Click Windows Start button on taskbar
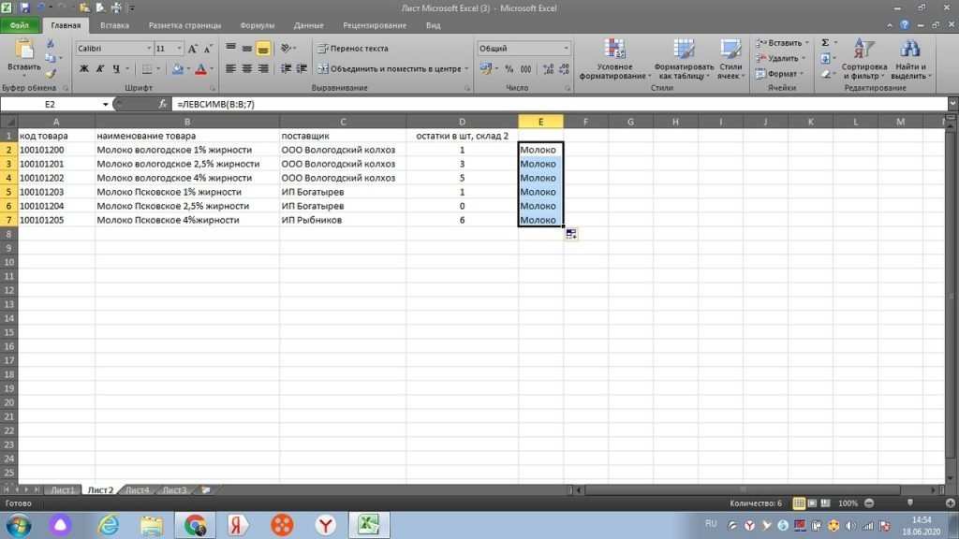The image size is (959, 539). (x=19, y=525)
